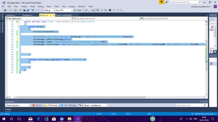Click the Quick Launch search box

[185, 2]
